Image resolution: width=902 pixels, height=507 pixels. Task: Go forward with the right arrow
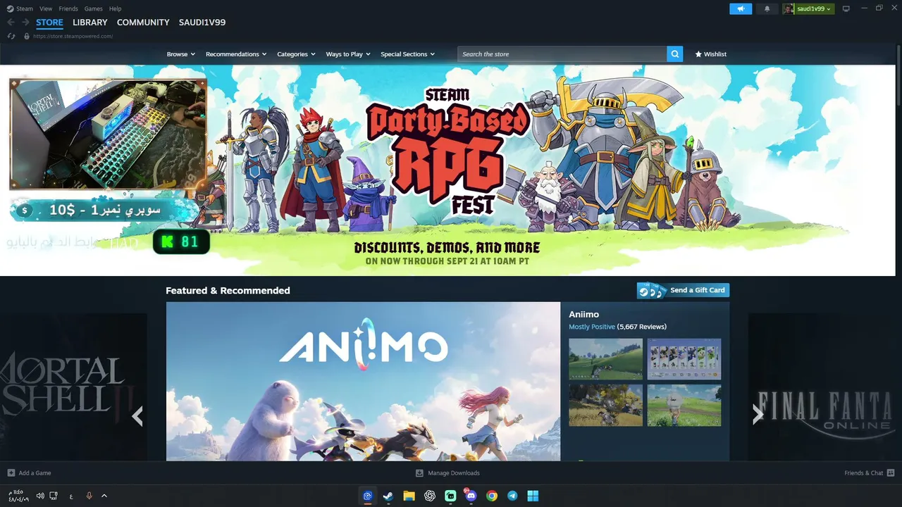coord(25,23)
